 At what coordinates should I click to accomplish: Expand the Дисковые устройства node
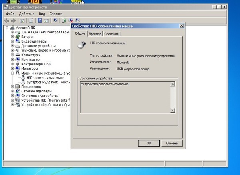(x=12, y=46)
